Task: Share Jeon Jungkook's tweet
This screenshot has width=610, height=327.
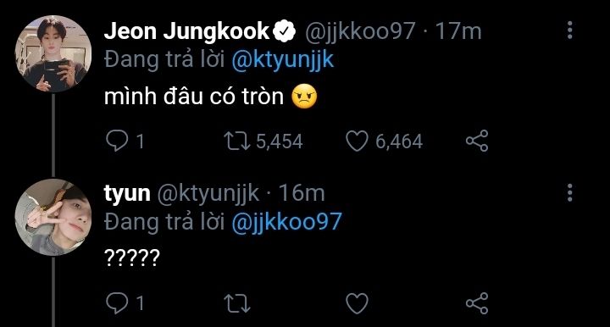Action: [x=476, y=141]
